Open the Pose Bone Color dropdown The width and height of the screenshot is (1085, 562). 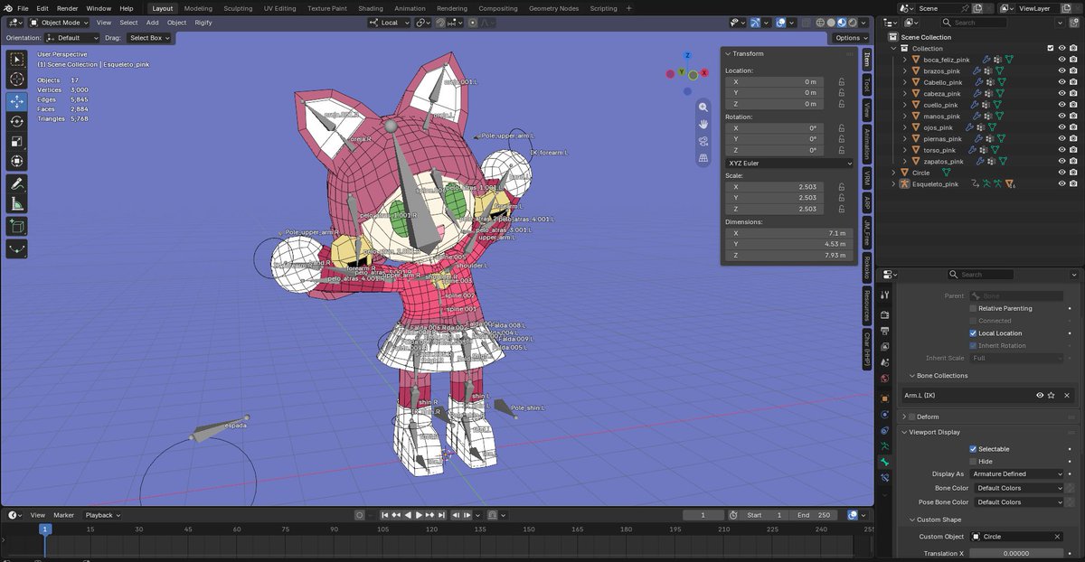(1017, 501)
